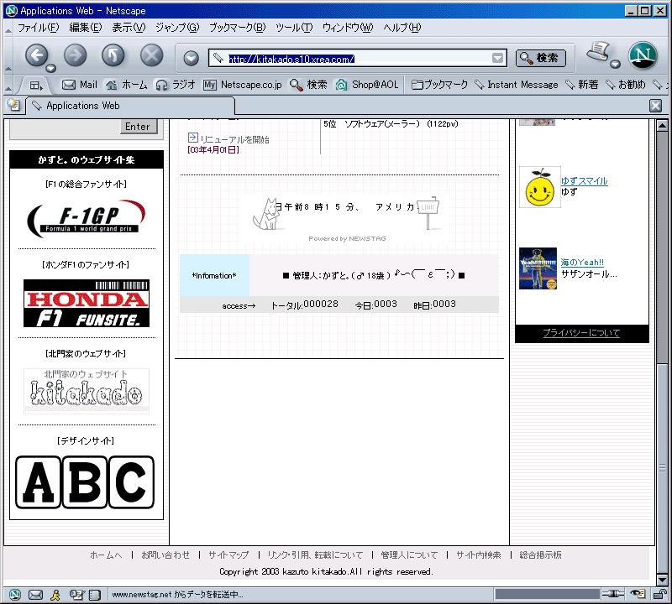Click the Instant Message toolbar item
The image size is (672, 604).
(x=517, y=85)
